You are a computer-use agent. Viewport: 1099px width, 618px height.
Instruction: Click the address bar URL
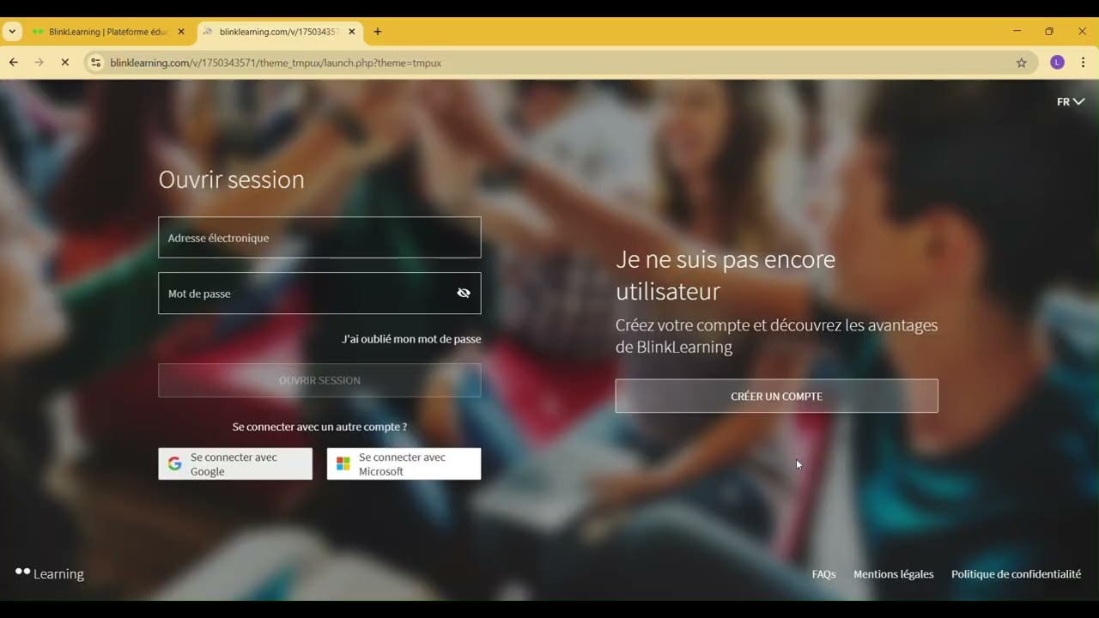[276, 63]
